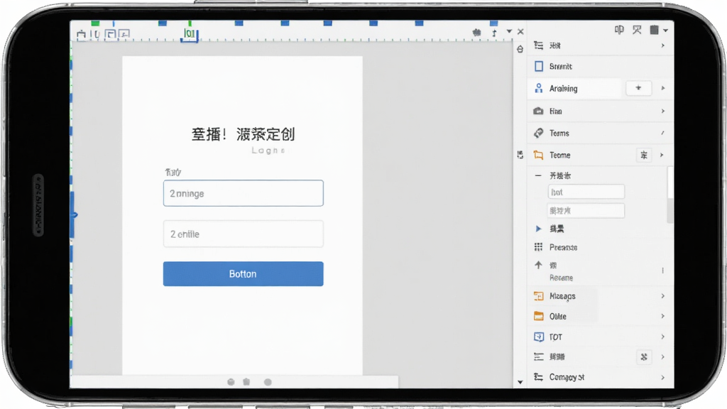Screen dimensions: 727x409
Task: Click the square button in the Teome row
Action: pyautogui.click(x=644, y=155)
